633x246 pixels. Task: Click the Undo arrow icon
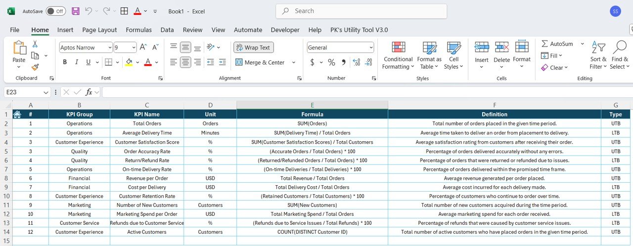click(89, 11)
